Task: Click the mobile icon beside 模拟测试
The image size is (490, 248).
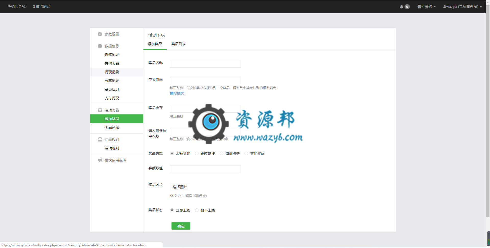Action: pos(34,7)
